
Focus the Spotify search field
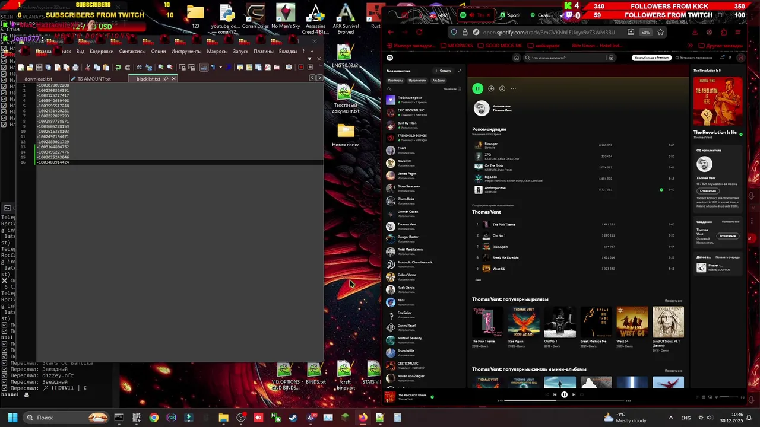pyautogui.click(x=570, y=58)
